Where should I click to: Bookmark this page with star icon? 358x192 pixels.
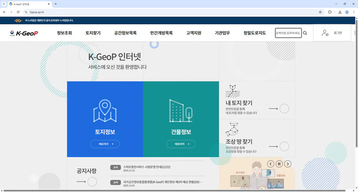point(320,12)
